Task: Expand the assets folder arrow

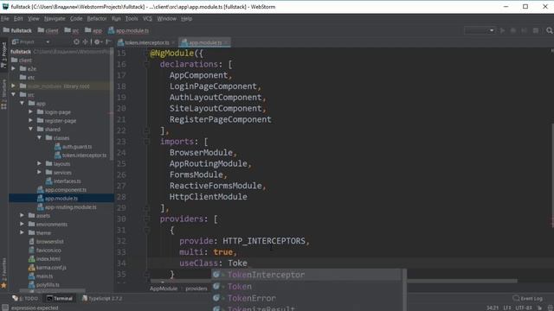Action: coord(22,216)
